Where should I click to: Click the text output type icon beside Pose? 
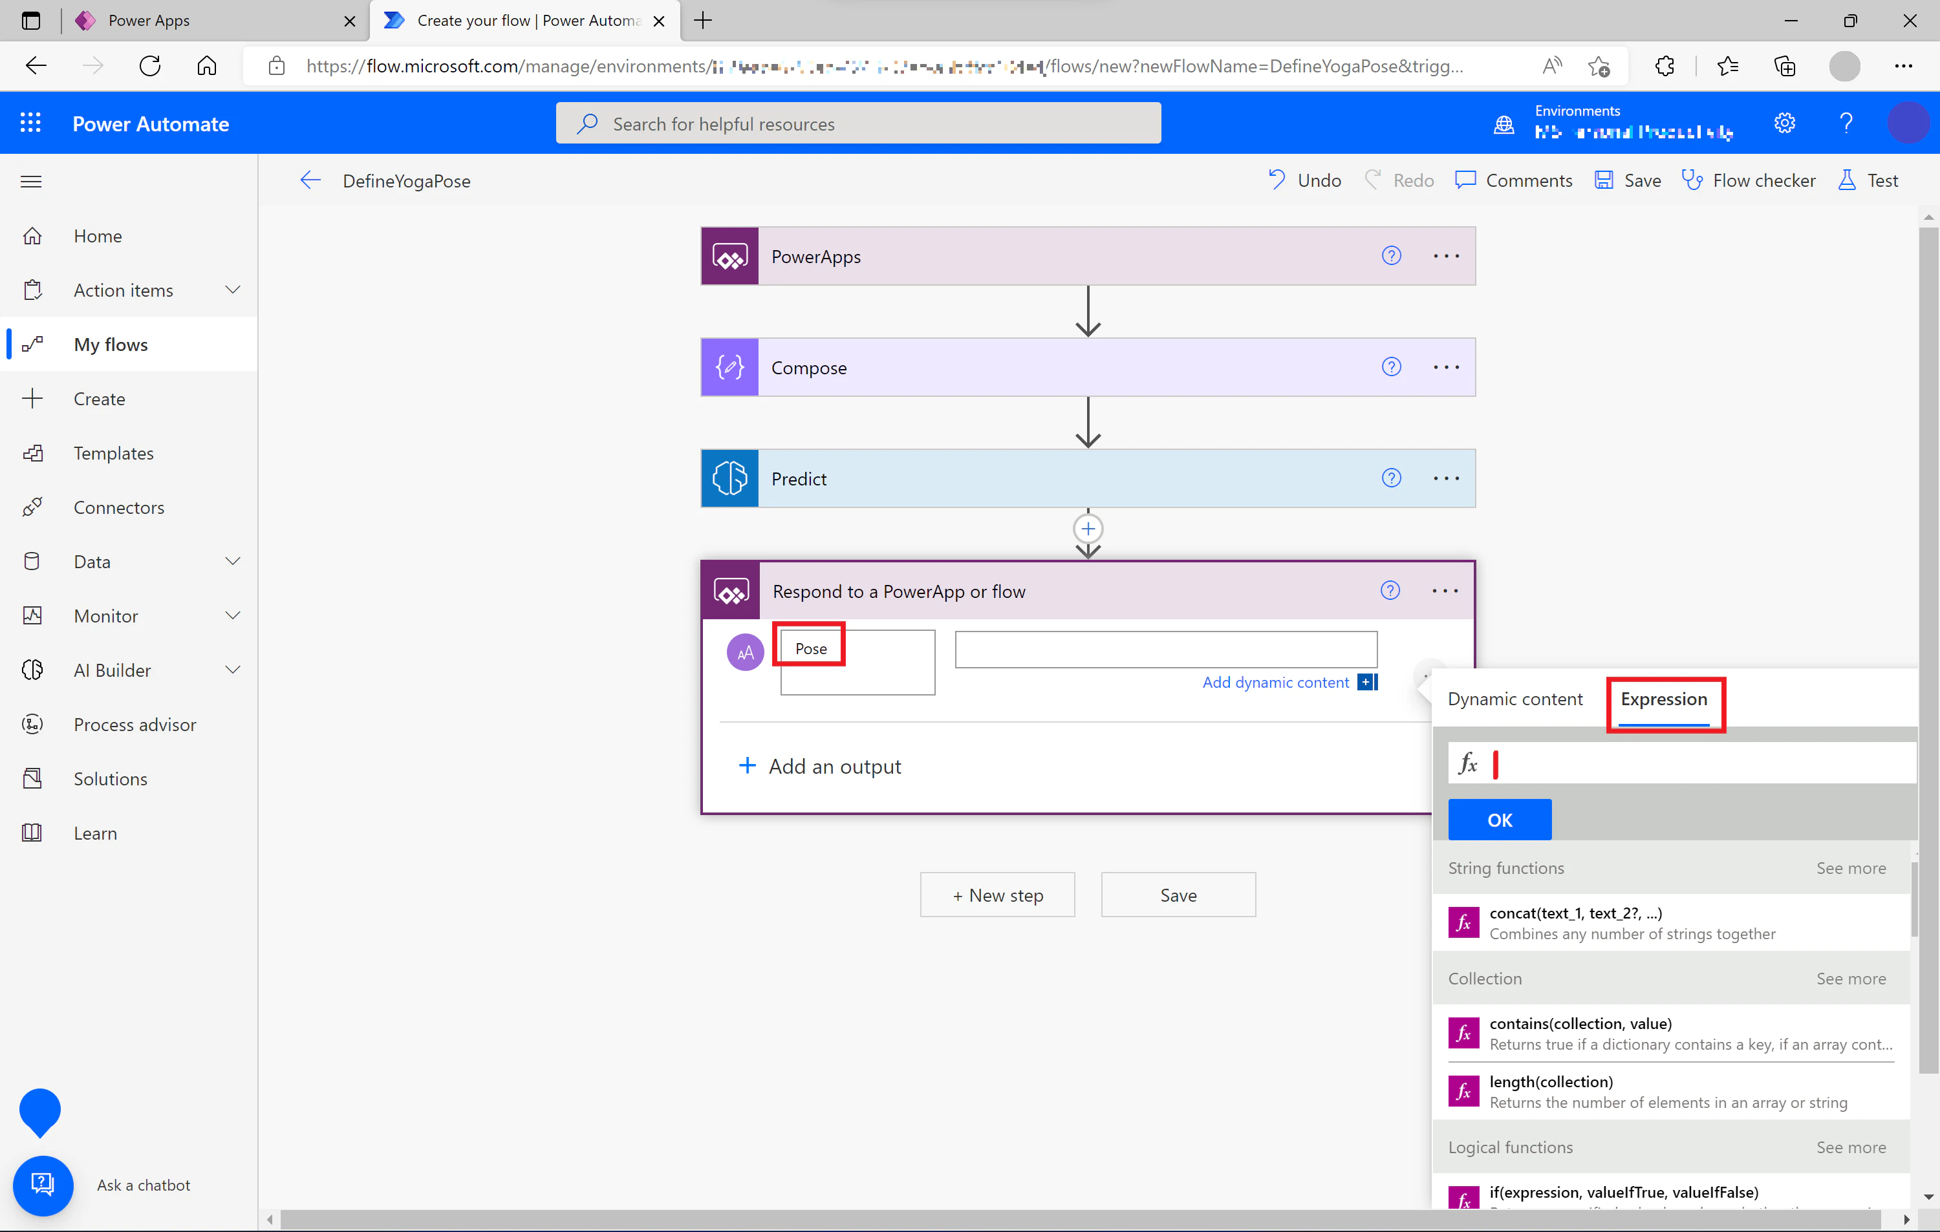click(745, 652)
